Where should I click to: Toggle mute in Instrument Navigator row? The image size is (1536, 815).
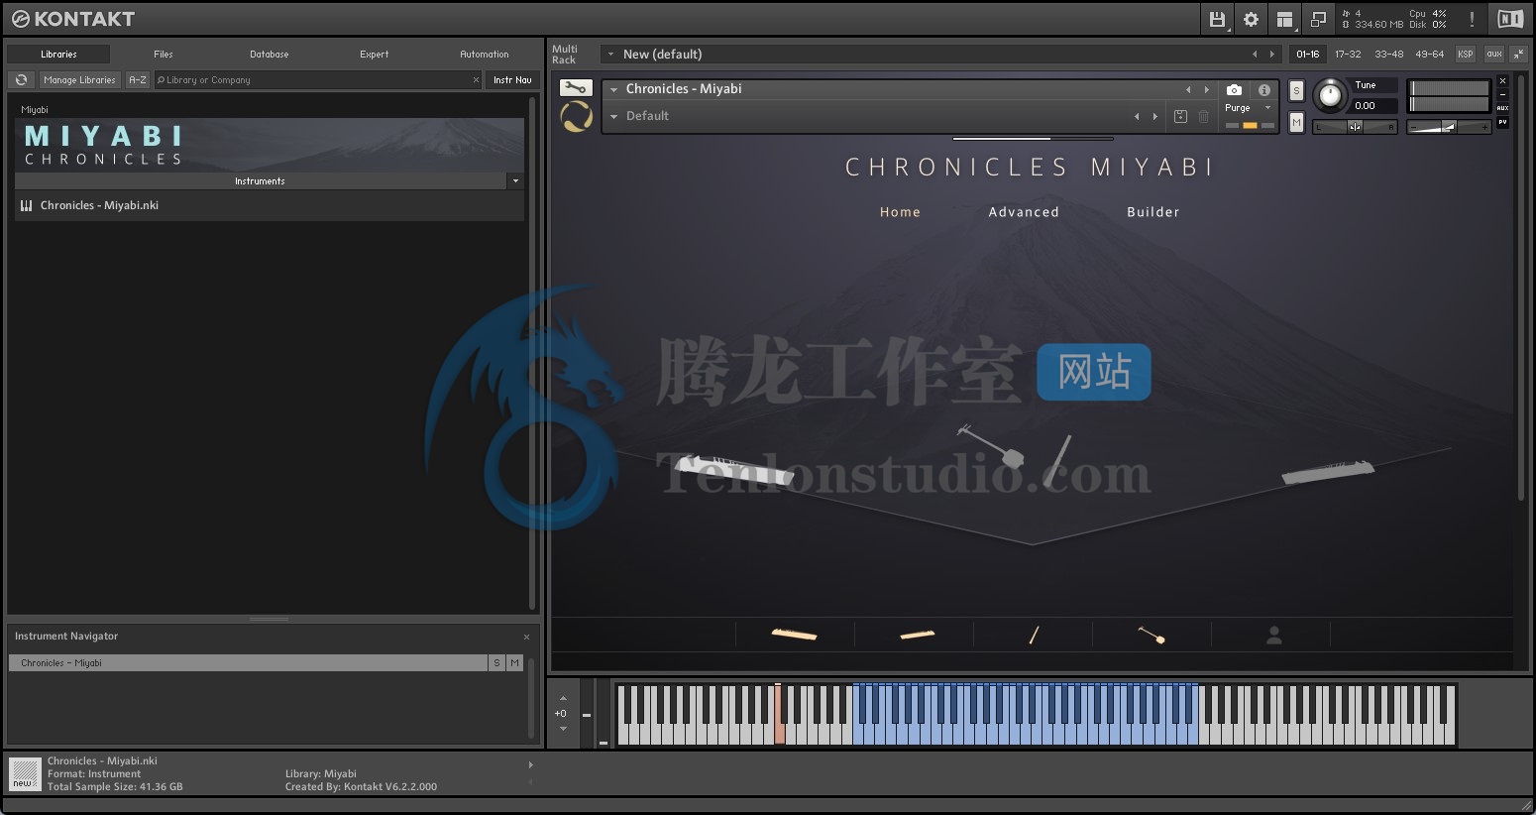514,662
